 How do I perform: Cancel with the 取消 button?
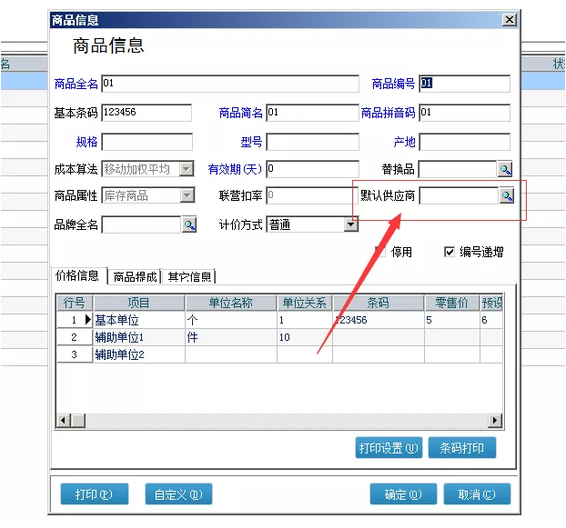(477, 493)
